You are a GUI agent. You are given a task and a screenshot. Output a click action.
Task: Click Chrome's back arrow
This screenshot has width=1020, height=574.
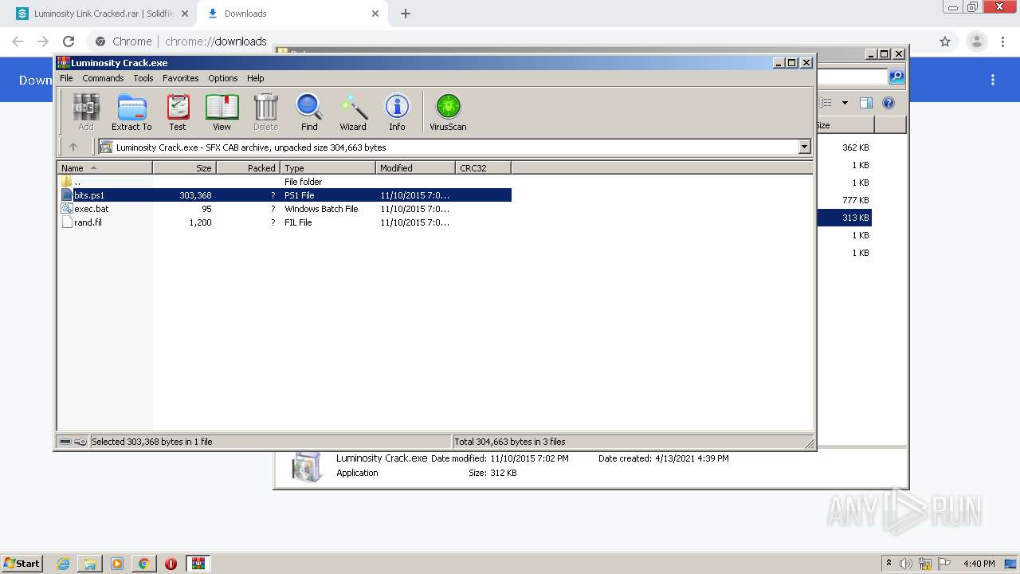click(18, 41)
